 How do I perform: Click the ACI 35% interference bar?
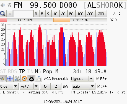80,20
